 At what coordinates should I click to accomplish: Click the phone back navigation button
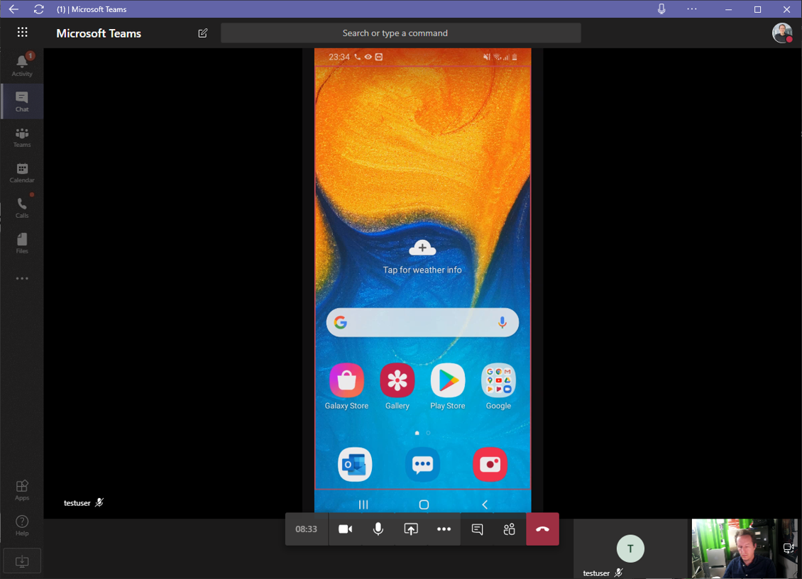tap(484, 504)
